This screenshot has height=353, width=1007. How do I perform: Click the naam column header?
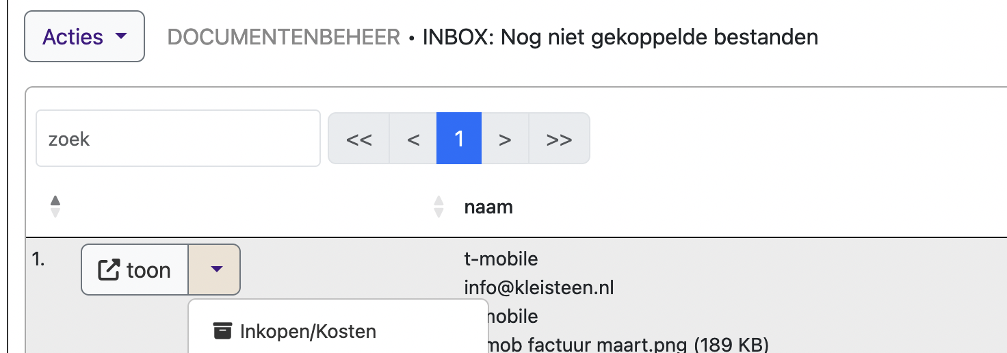click(x=488, y=207)
